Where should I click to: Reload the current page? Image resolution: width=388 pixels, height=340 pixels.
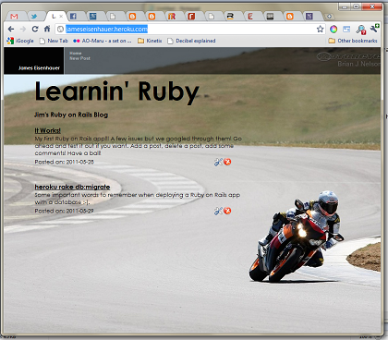(x=35, y=29)
